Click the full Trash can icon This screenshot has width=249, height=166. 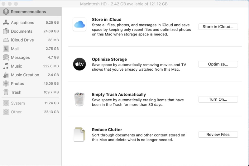point(79,99)
